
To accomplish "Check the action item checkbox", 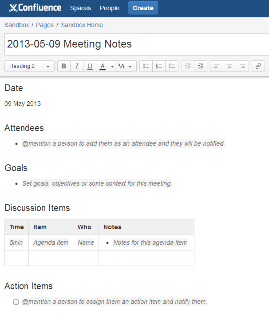I will click(x=16, y=302).
